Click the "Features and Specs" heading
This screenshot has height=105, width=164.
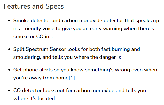coord(34,6)
